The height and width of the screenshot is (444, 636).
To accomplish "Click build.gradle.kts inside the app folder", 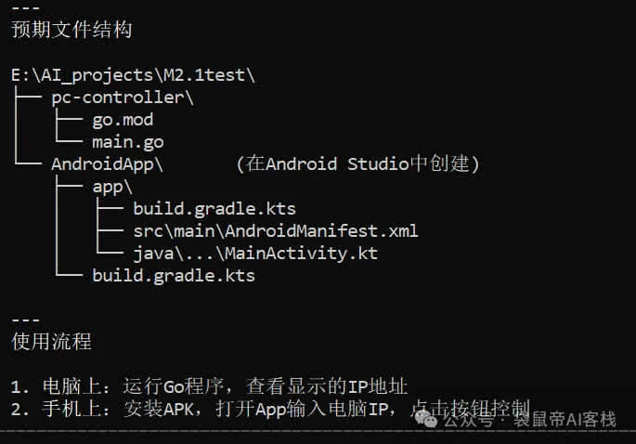I will 214,208.
